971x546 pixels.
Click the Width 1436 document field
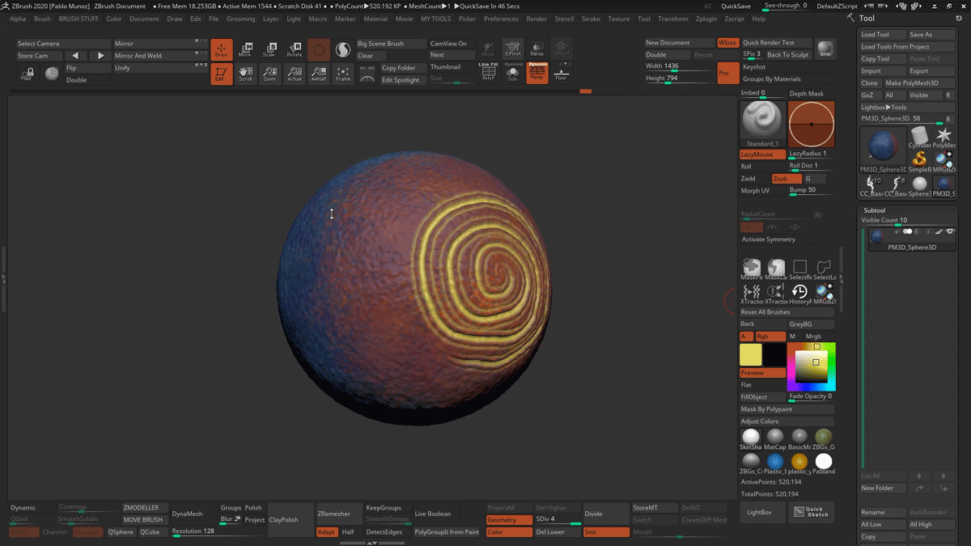click(678, 66)
